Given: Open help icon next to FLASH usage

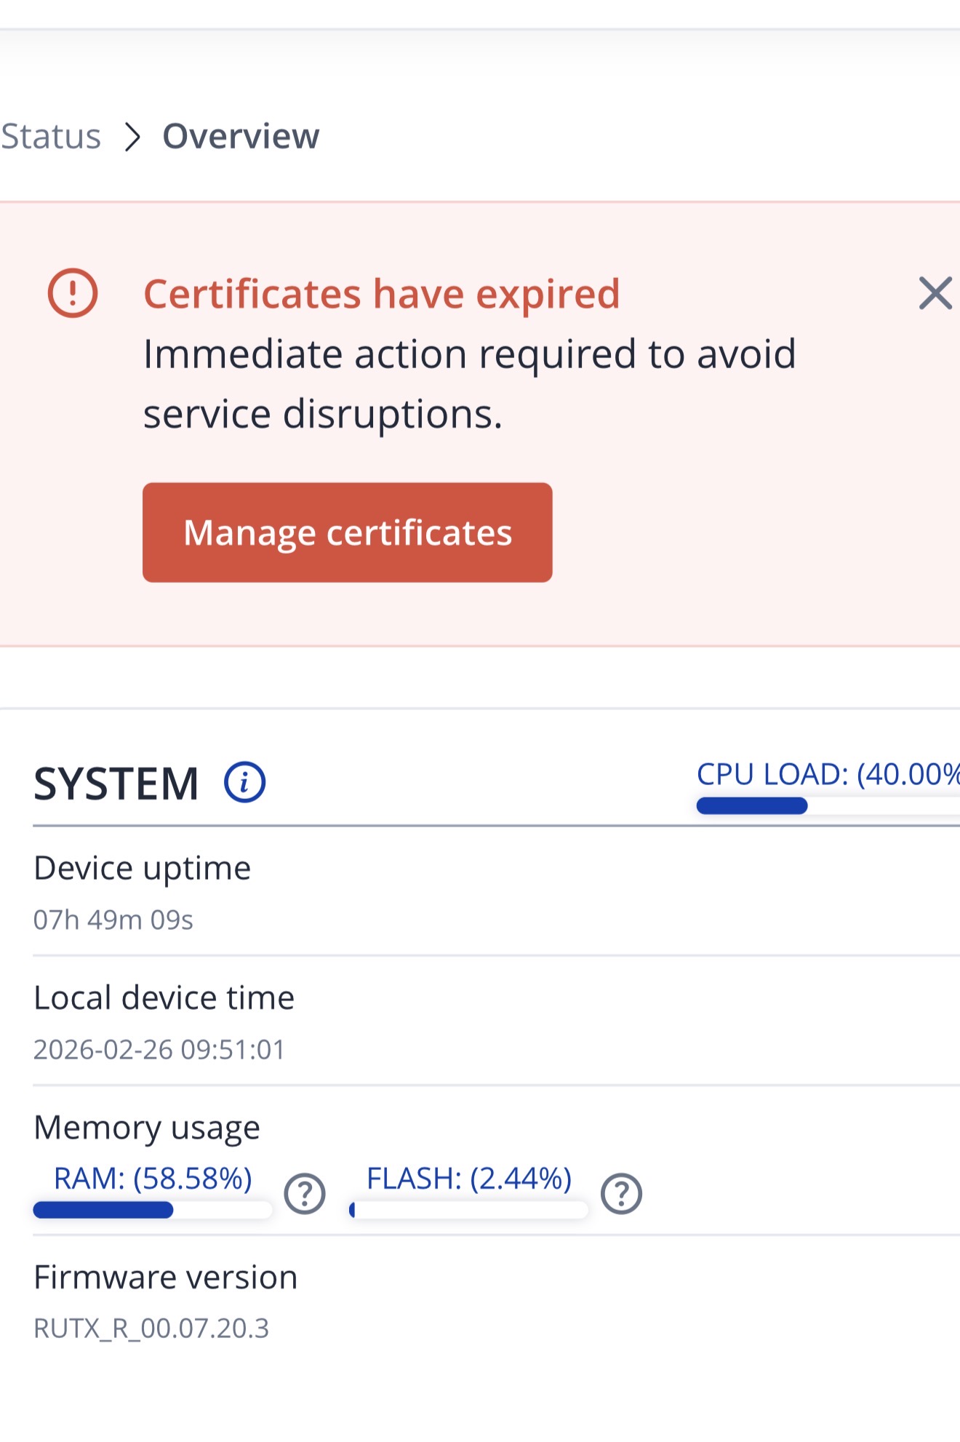Looking at the screenshot, I should [x=621, y=1194].
